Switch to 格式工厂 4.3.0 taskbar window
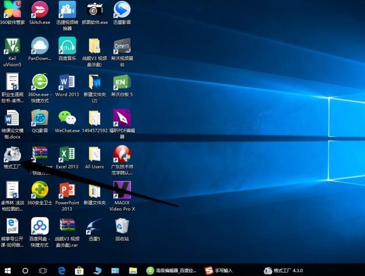The width and height of the screenshot is (365, 276). (x=283, y=271)
